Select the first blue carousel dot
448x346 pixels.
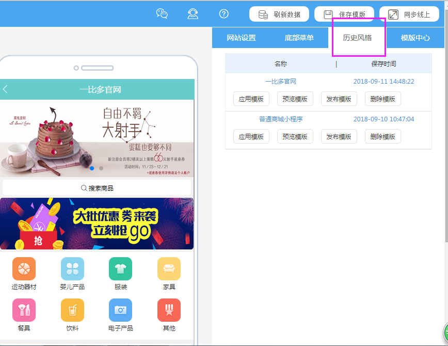(x=92, y=168)
